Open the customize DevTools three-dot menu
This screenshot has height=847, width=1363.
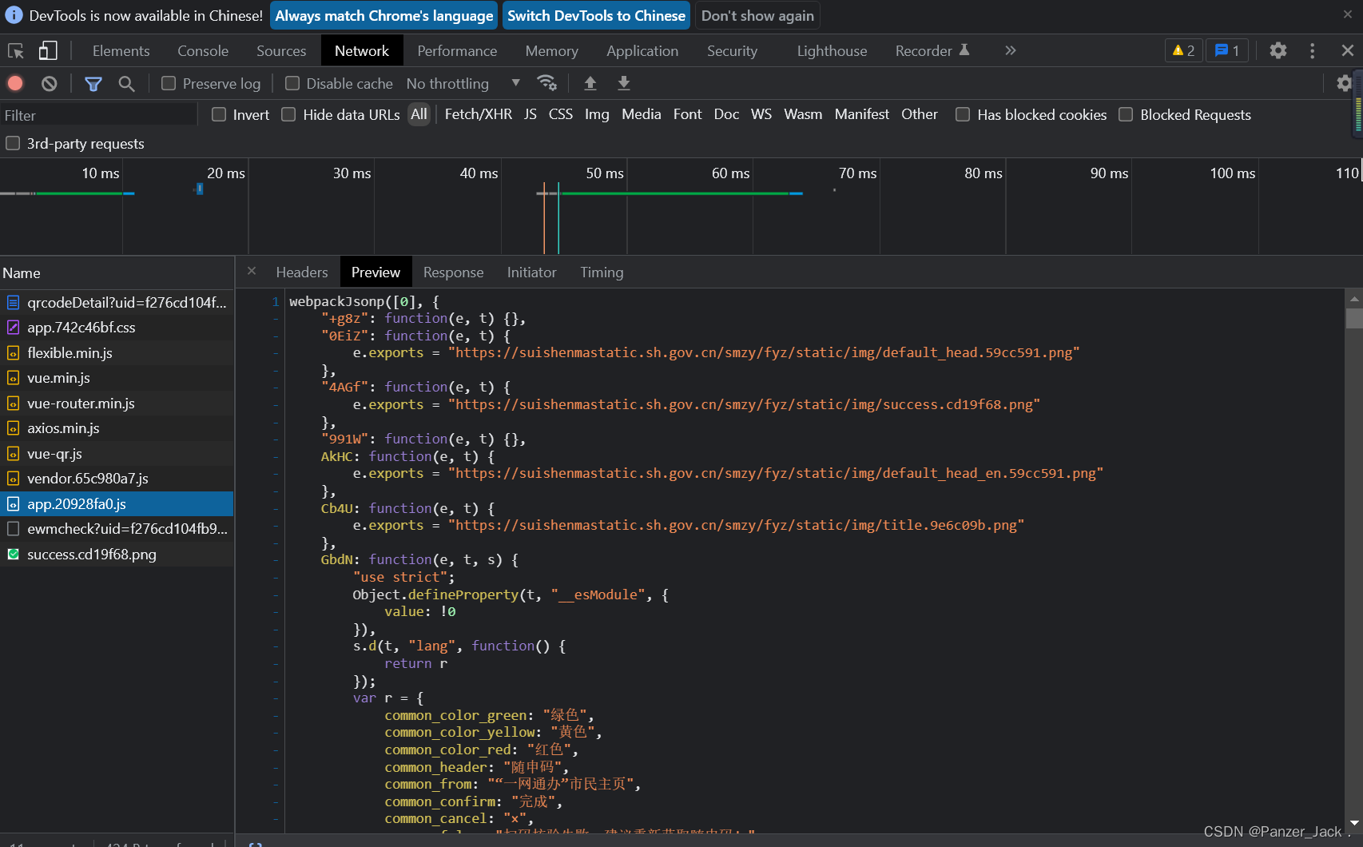coord(1313,50)
